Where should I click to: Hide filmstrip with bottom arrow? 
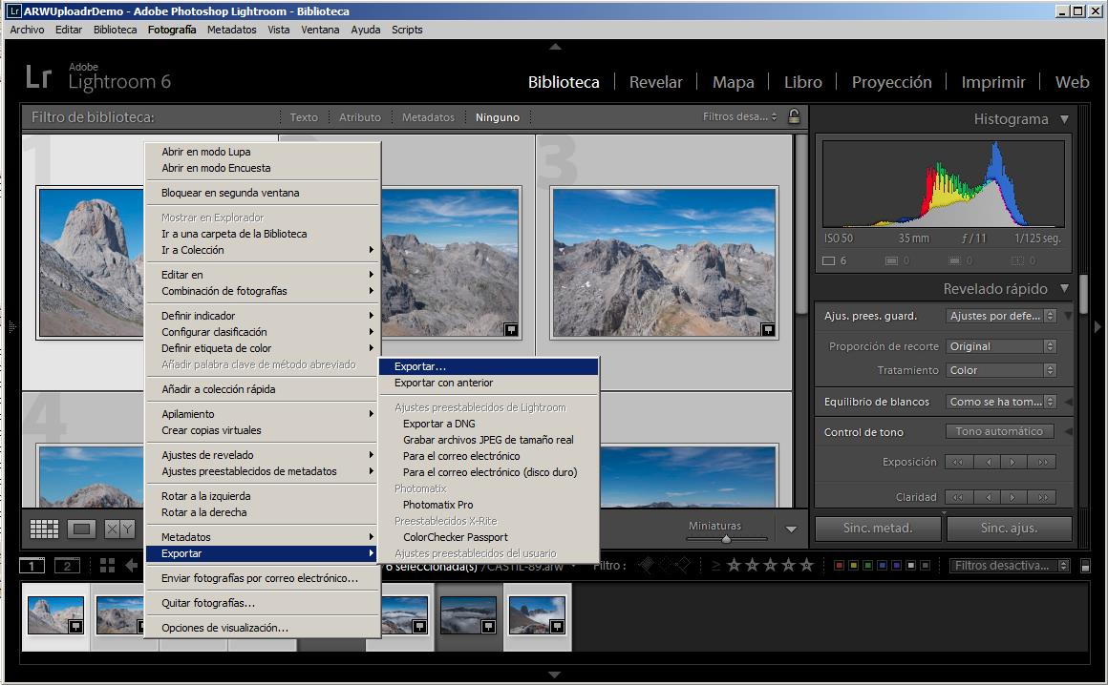[555, 675]
